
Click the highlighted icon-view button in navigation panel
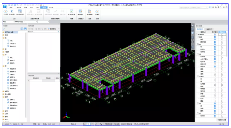coord(25,29)
